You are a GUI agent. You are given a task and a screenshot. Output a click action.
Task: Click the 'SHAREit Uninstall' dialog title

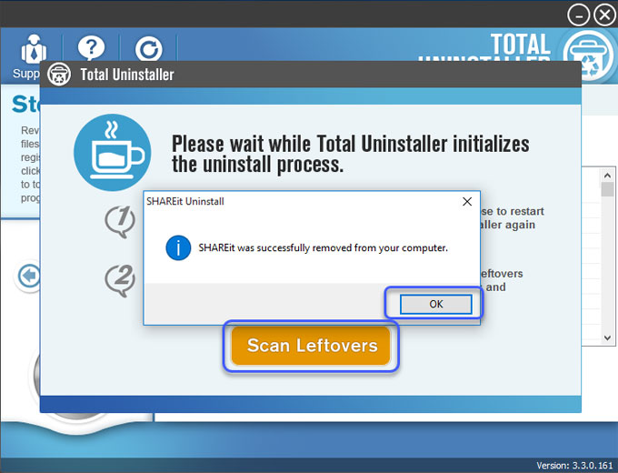(185, 202)
